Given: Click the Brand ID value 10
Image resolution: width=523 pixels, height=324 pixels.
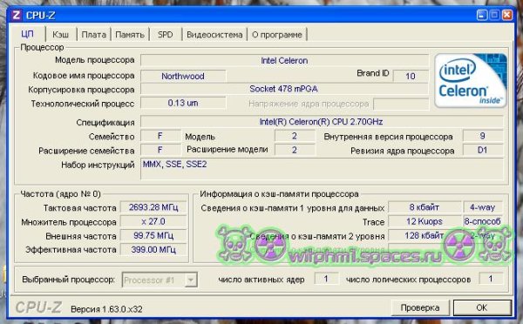Looking at the screenshot, I should coord(411,76).
